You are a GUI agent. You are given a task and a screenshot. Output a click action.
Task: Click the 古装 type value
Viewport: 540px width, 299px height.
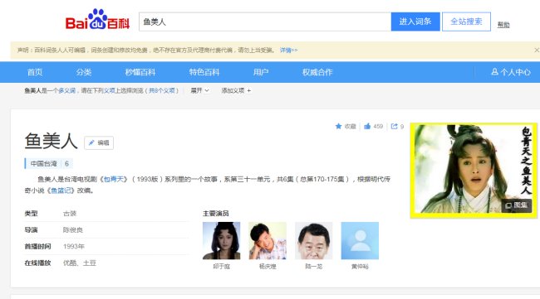click(70, 214)
